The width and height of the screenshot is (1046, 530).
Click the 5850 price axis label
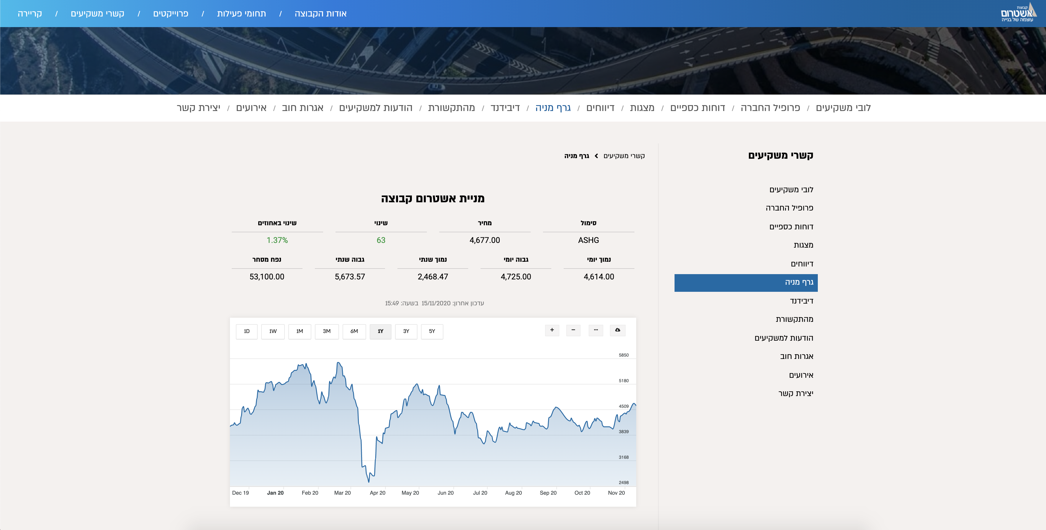[x=624, y=355]
